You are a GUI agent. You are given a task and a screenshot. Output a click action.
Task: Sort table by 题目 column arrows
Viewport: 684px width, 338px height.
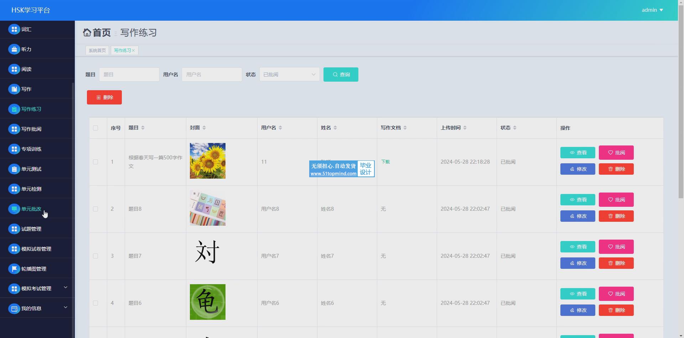click(x=143, y=128)
